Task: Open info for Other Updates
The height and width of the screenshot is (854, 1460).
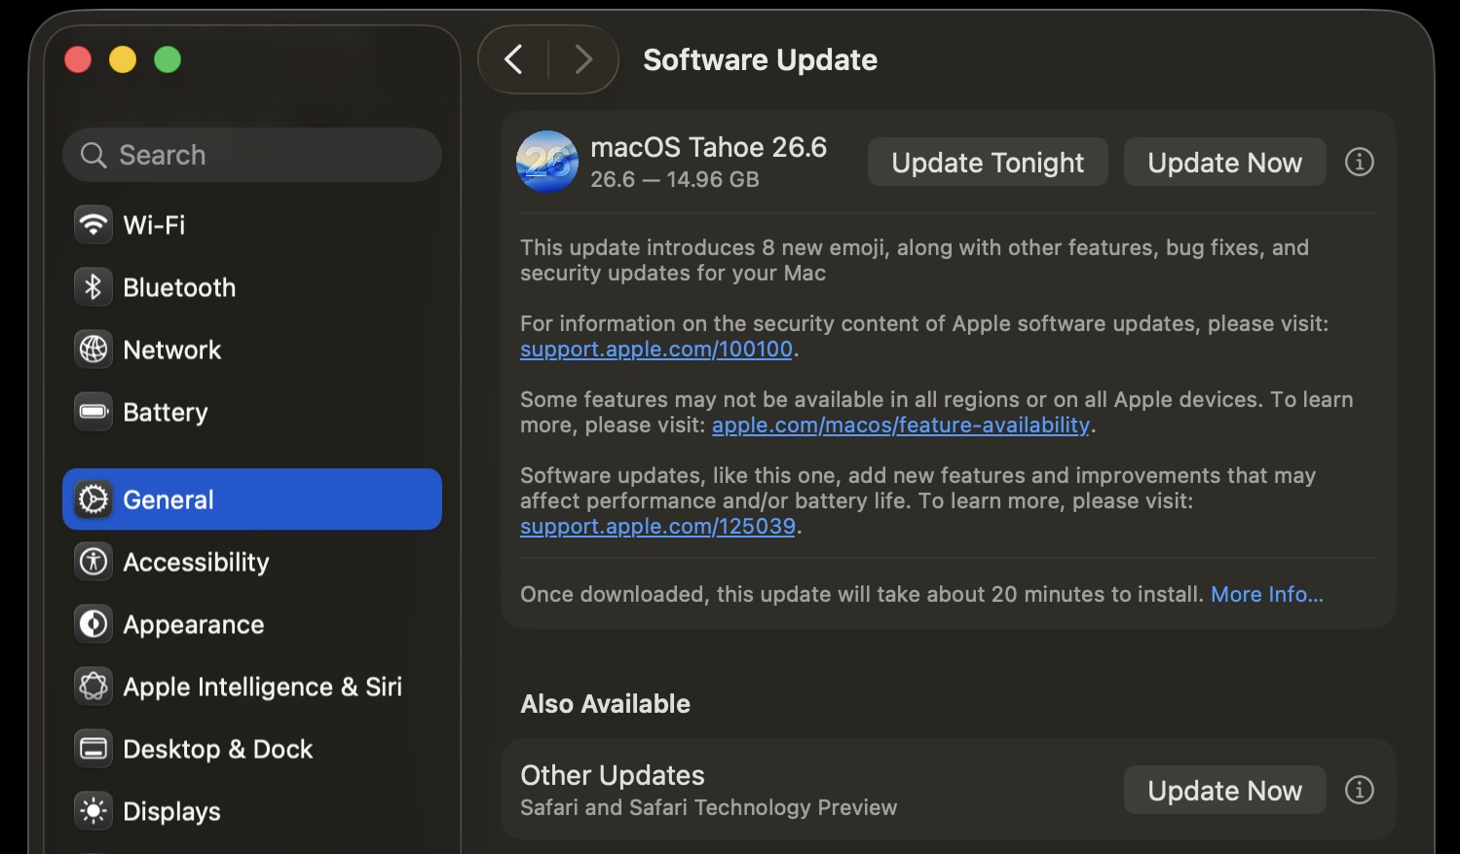Action: pyautogui.click(x=1360, y=790)
